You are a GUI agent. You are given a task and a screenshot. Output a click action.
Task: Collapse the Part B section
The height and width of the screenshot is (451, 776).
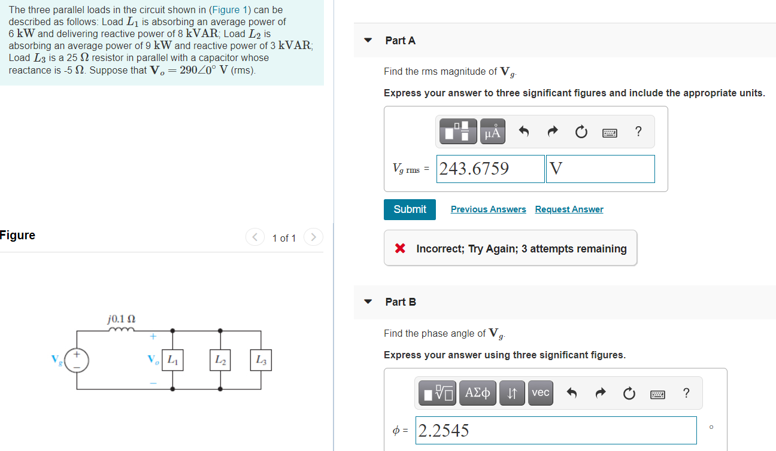point(367,301)
